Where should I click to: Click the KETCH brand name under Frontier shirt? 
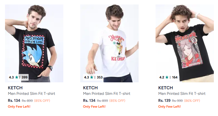tap(166, 88)
